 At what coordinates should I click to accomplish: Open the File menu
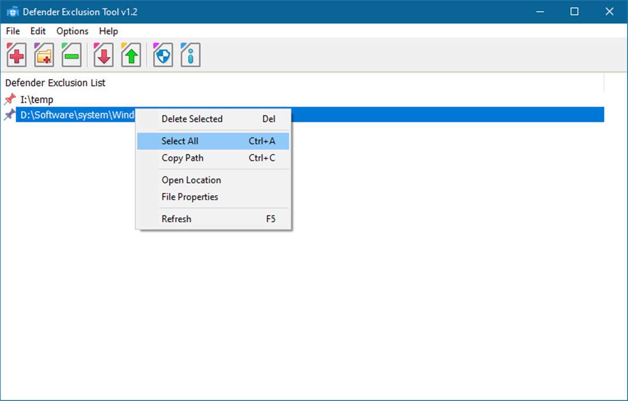13,31
